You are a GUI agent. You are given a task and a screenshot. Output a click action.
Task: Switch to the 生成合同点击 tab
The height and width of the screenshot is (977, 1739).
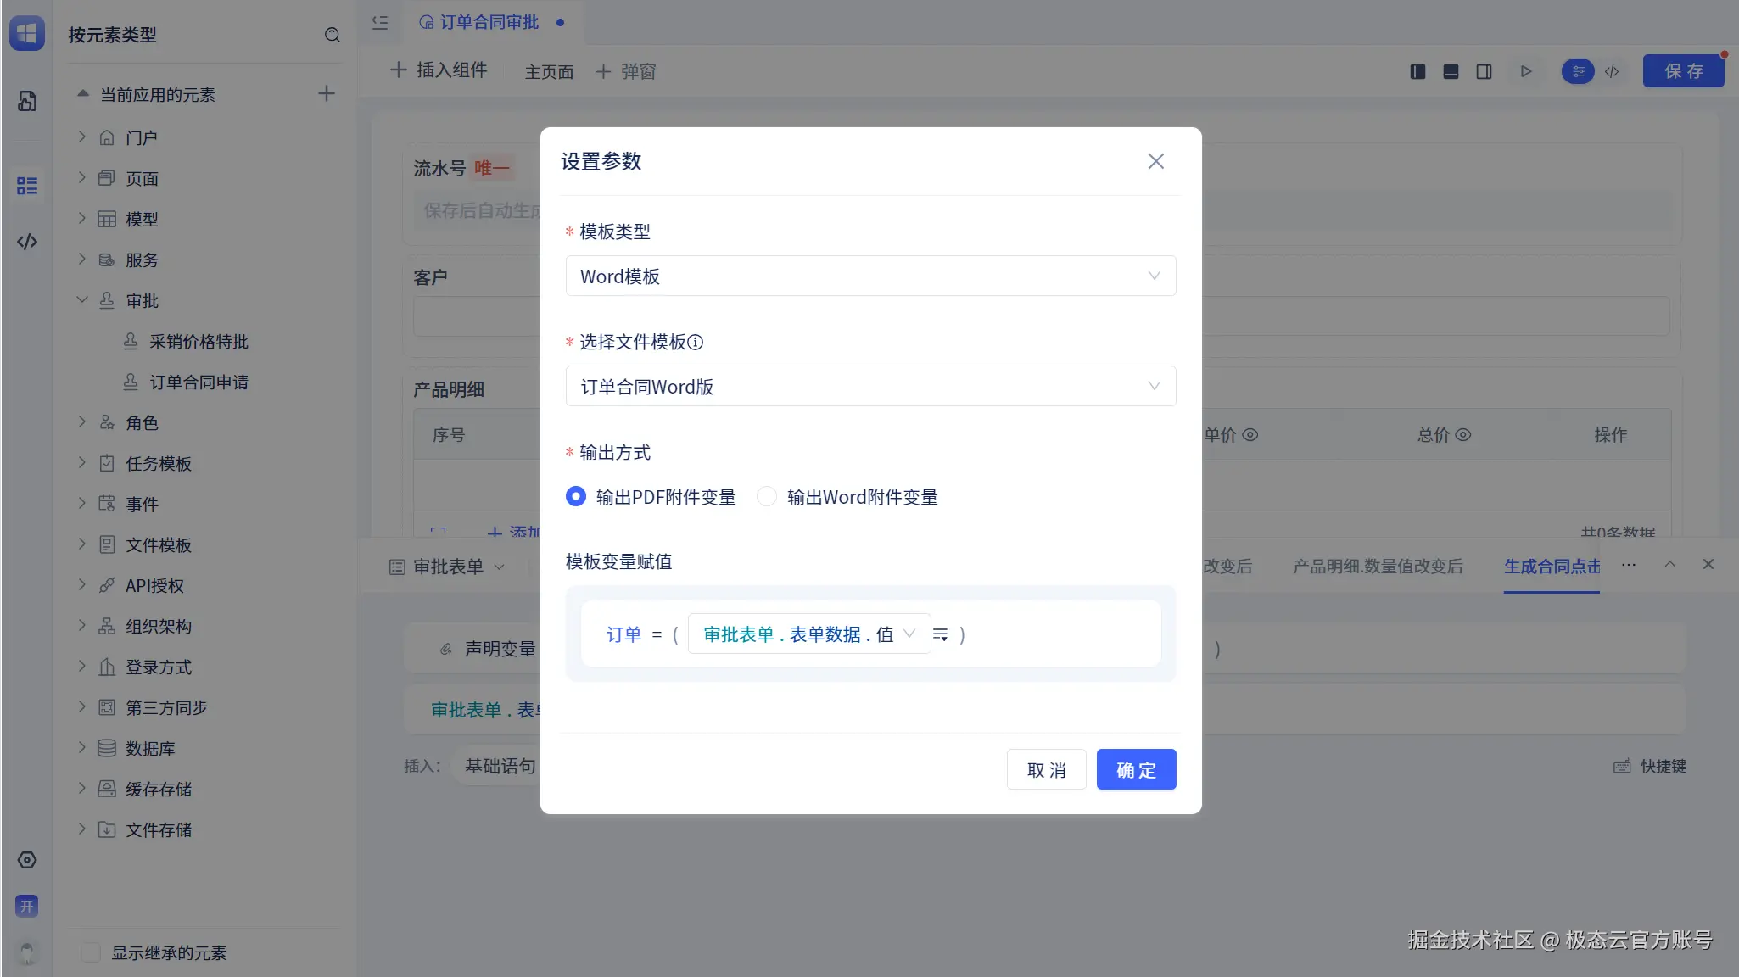(x=1552, y=567)
